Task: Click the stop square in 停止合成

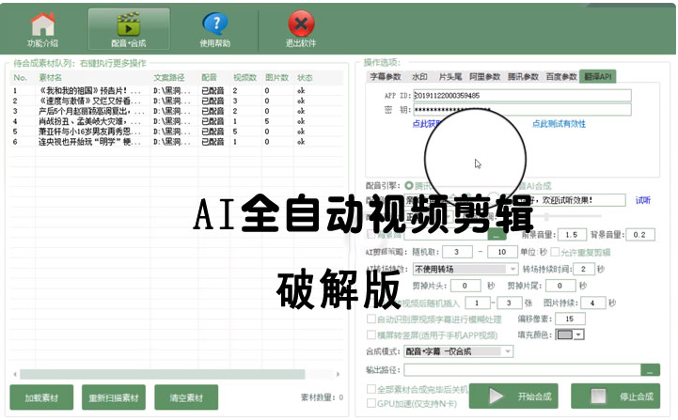Action: coord(598,396)
